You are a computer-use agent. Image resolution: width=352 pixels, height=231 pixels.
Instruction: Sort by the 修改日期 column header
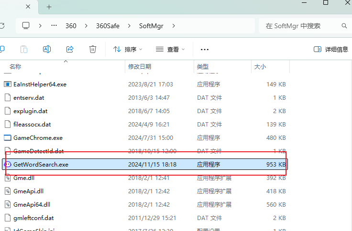click(139, 66)
